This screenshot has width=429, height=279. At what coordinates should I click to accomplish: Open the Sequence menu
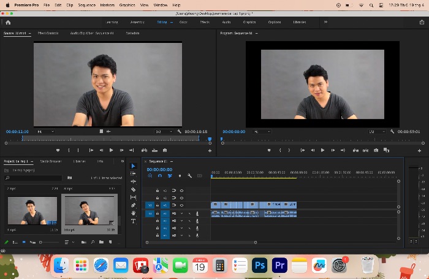(87, 5)
